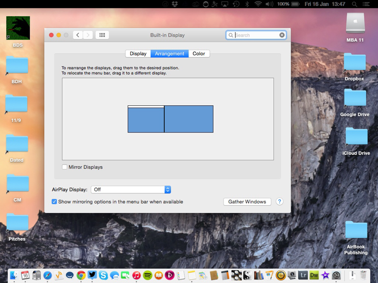Click the Gather Windows button
This screenshot has width=378, height=283.
point(247,201)
